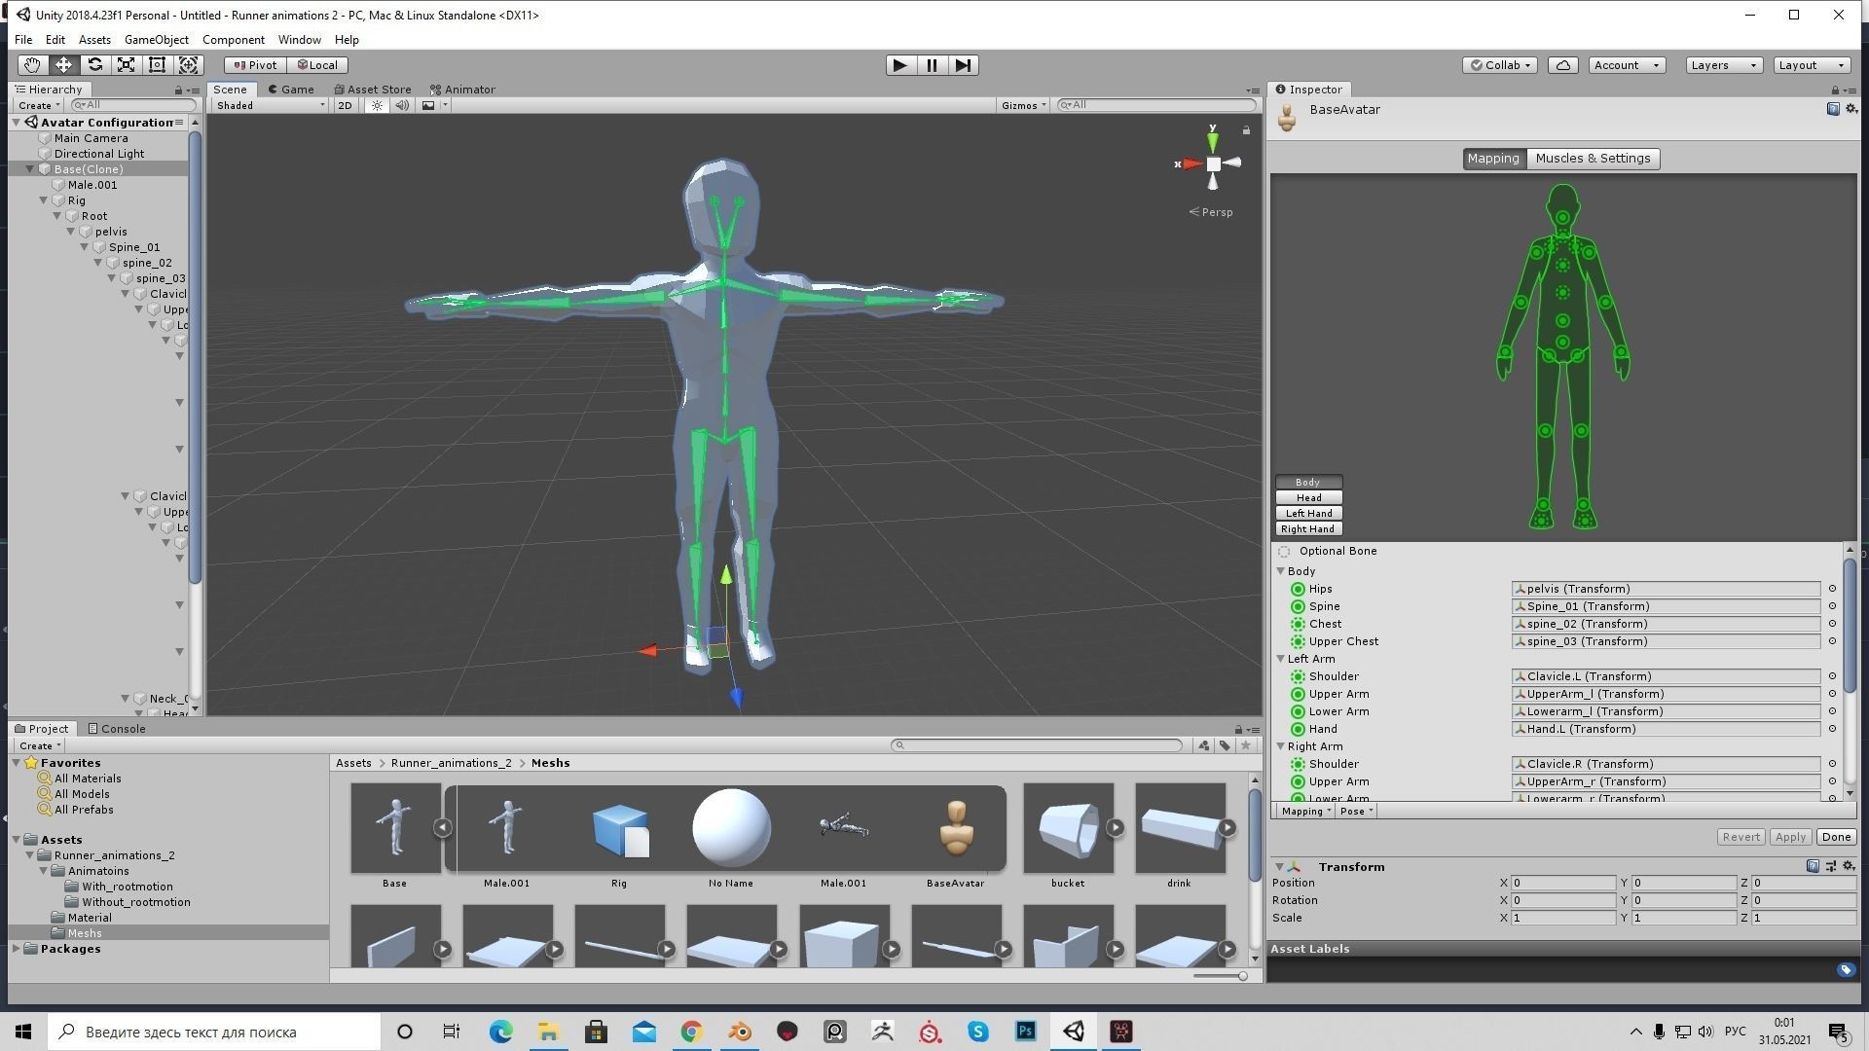
Task: Switch to the Console tab
Action: coord(116,729)
